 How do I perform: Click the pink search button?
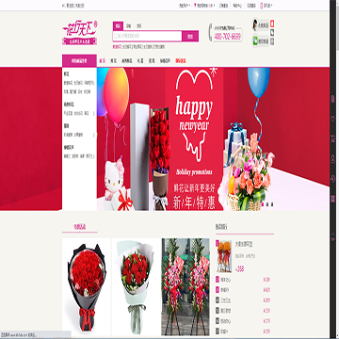(x=190, y=36)
